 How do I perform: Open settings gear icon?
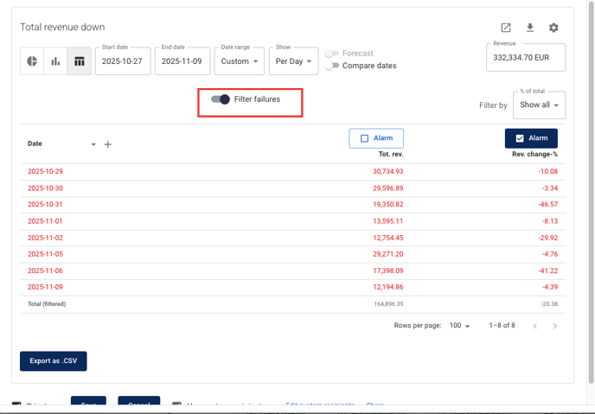pos(553,28)
